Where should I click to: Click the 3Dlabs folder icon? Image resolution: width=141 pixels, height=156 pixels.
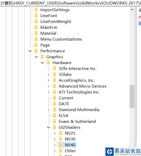tap(55, 74)
